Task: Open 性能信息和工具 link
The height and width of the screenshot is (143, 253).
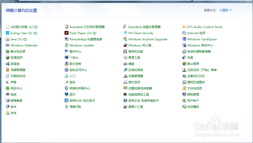Action: pos(139,94)
